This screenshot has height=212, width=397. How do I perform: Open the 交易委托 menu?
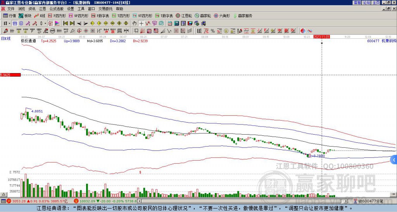tap(105, 9)
